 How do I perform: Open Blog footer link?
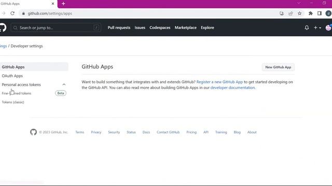[237, 132]
